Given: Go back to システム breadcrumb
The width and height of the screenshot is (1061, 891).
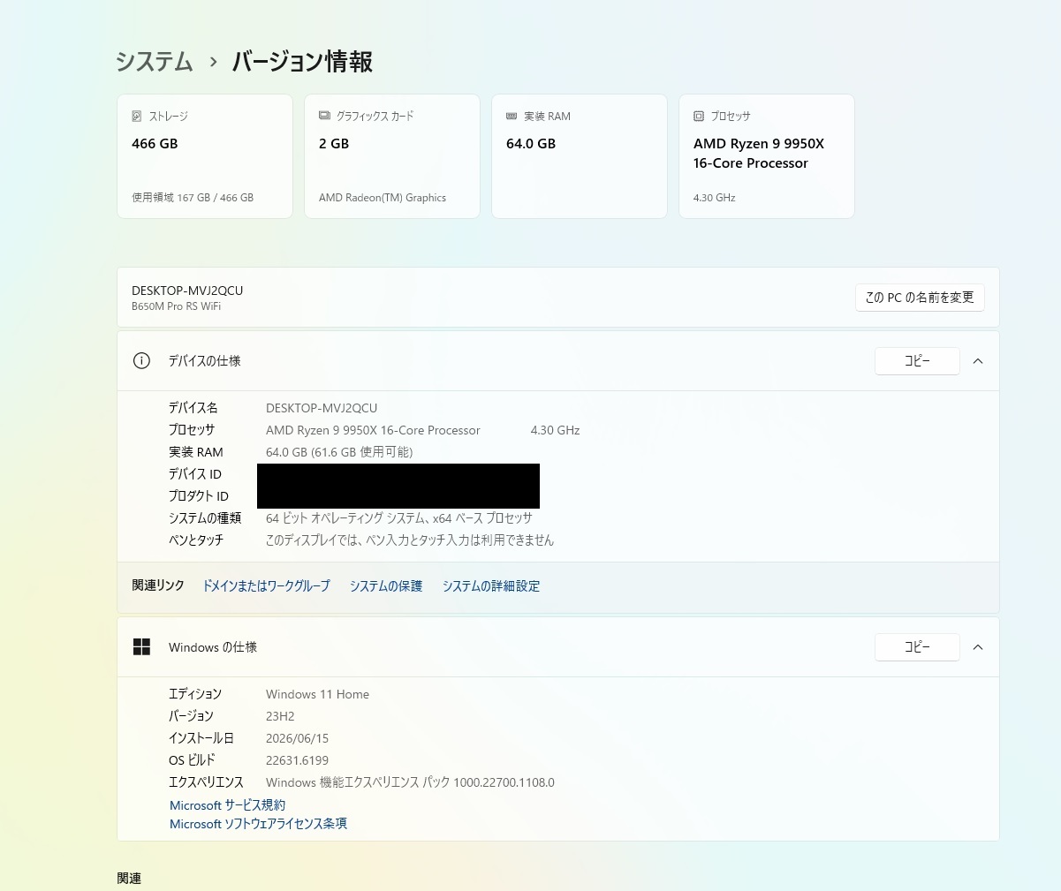Looking at the screenshot, I should [155, 62].
